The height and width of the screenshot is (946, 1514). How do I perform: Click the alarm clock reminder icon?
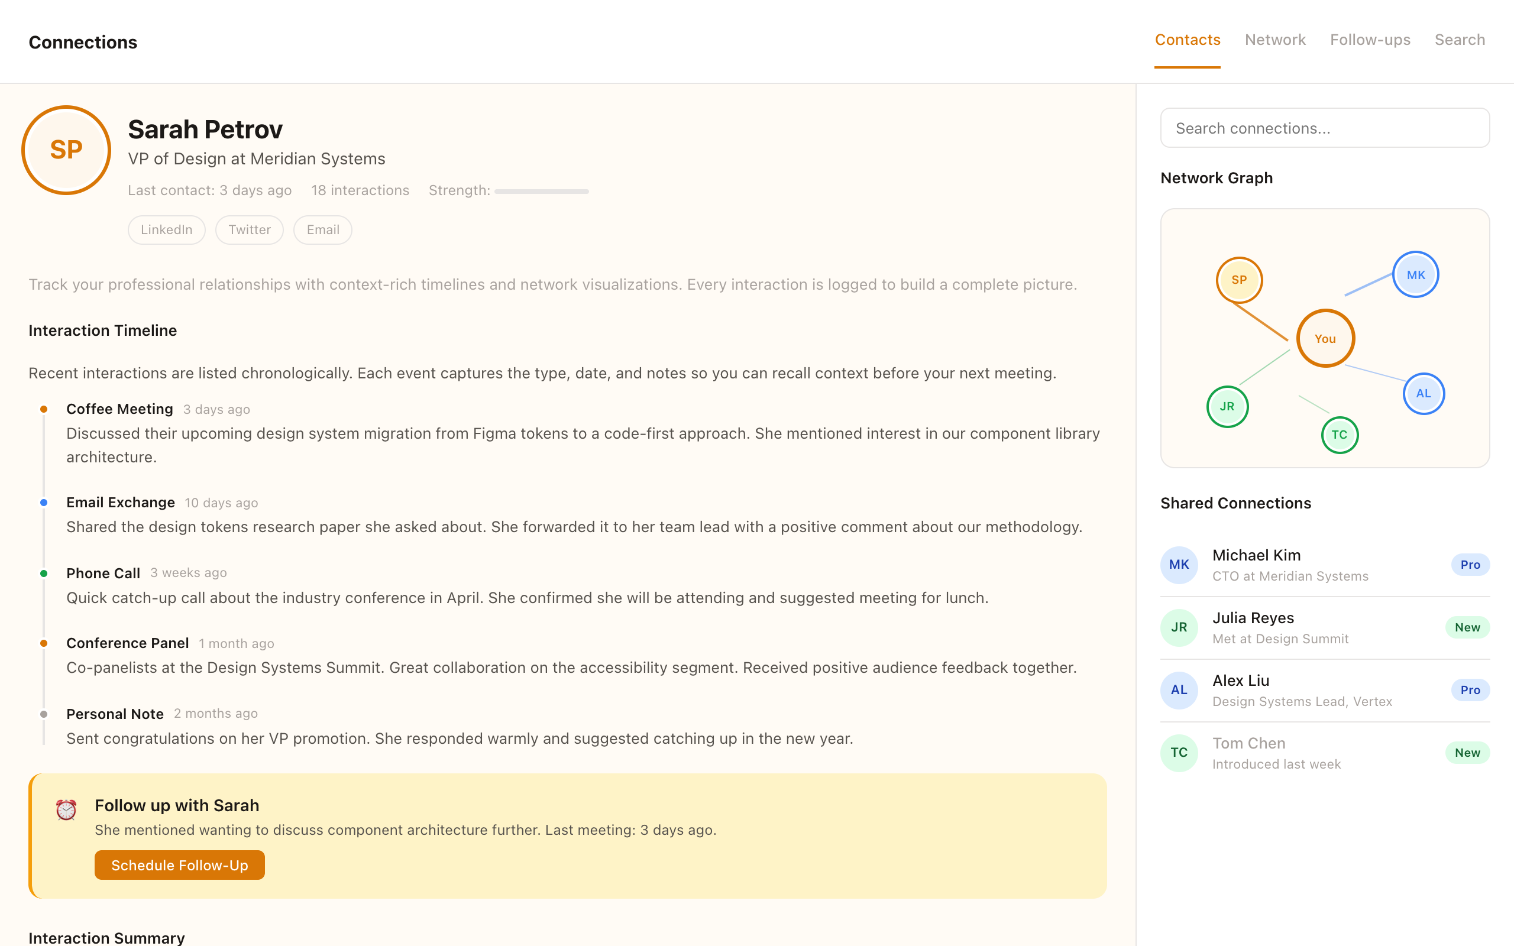click(66, 809)
